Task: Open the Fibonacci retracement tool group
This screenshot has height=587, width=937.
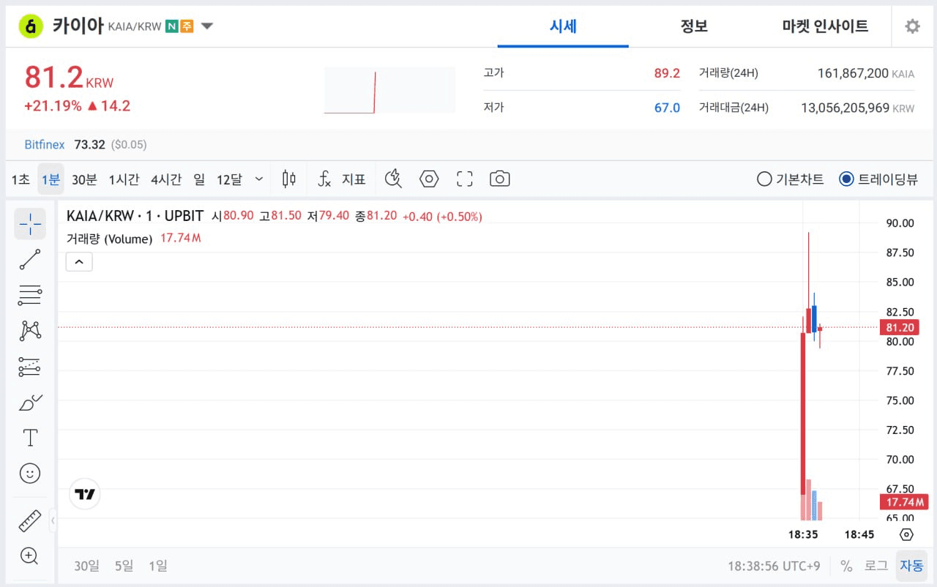Action: (x=30, y=295)
